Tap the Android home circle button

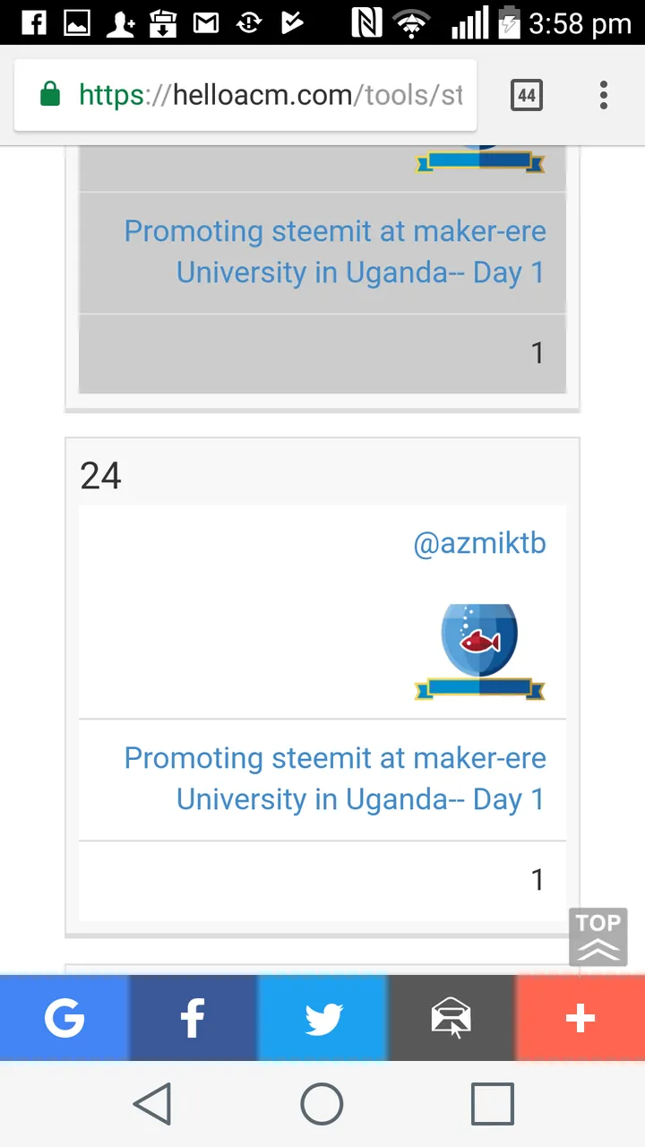tap(322, 1104)
